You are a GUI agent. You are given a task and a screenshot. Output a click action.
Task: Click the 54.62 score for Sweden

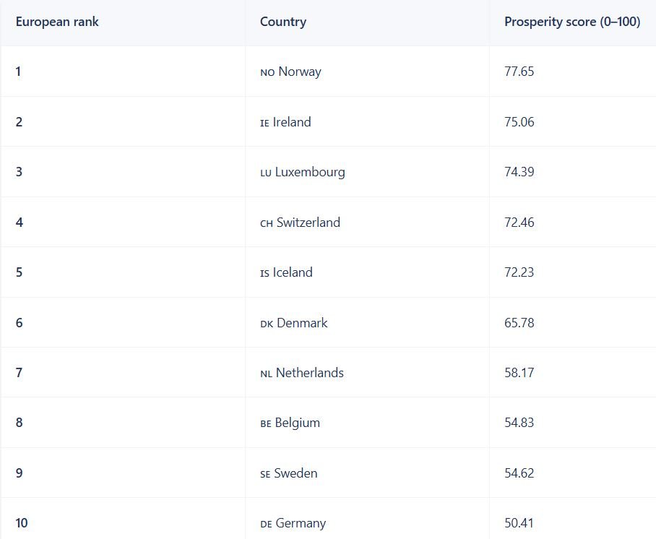[x=519, y=473]
